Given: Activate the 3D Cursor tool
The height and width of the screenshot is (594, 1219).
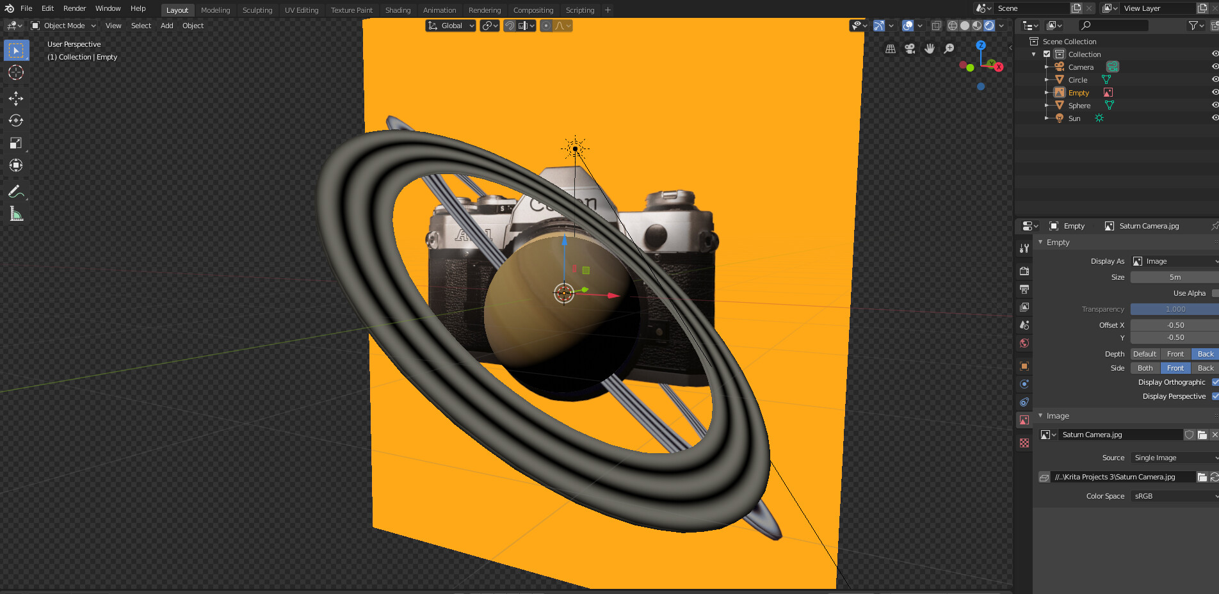Looking at the screenshot, I should pos(16,72).
